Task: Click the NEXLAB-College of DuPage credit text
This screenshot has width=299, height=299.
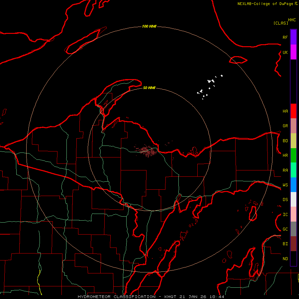Action: click(265, 4)
